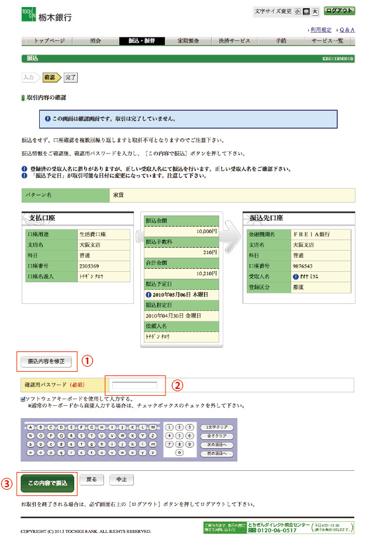Tap digit 3 on software number pad
This screenshot has height=554, width=373.
tap(189, 427)
